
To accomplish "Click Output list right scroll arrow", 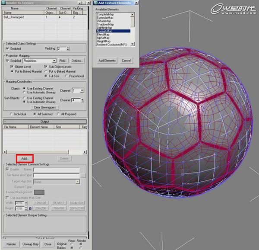I will click(85, 152).
